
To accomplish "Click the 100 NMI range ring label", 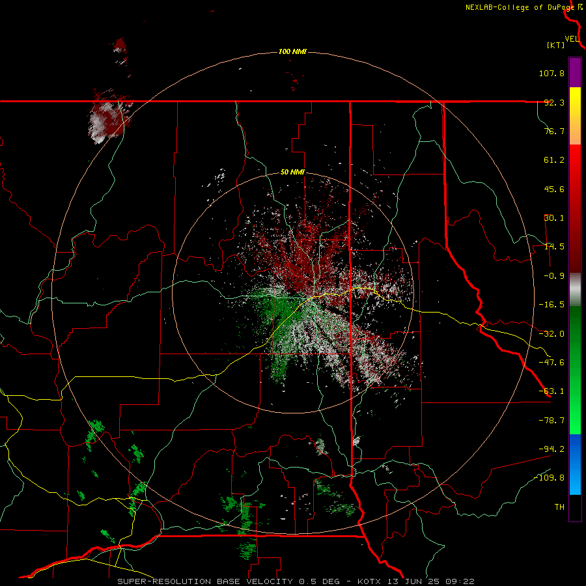I will click(292, 51).
